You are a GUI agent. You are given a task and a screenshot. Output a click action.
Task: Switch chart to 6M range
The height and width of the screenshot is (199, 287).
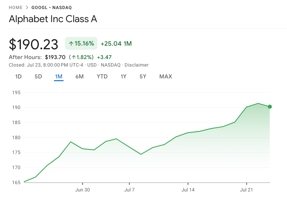80,76
